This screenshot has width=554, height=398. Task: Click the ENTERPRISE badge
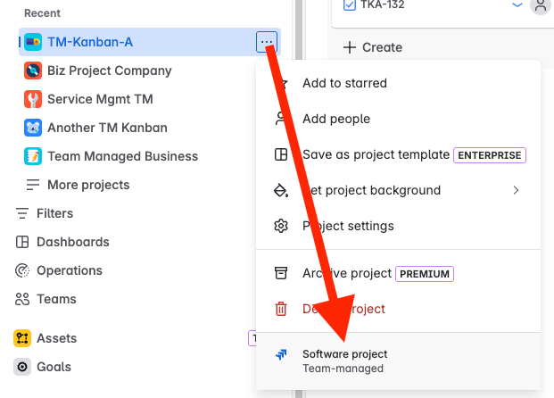[490, 155]
